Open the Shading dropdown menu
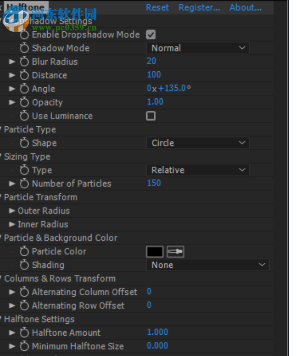The height and width of the screenshot is (356, 297). click(x=207, y=265)
